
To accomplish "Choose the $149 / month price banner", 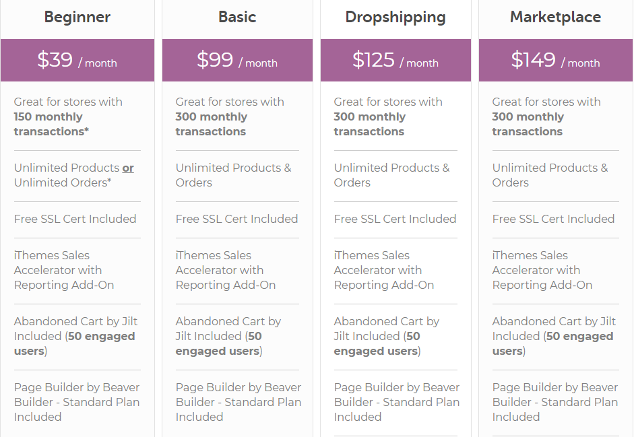I will 556,60.
